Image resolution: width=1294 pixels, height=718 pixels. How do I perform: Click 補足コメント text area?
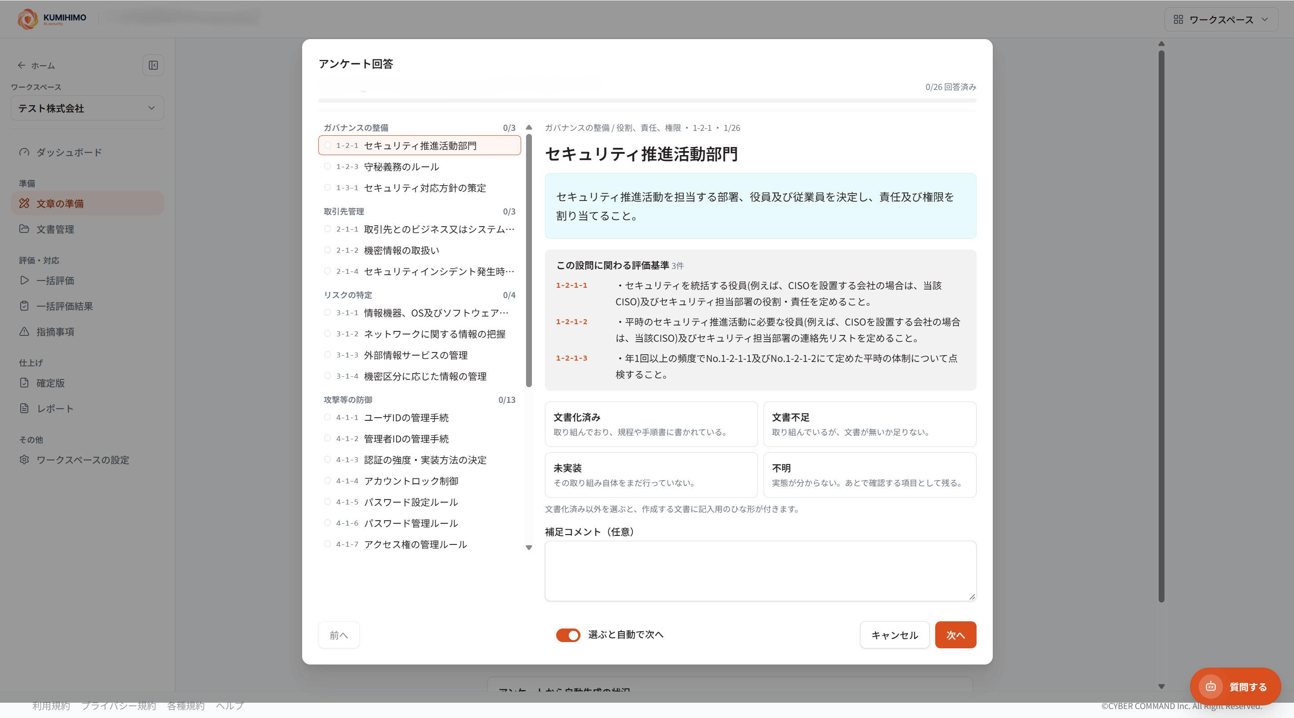coord(760,571)
